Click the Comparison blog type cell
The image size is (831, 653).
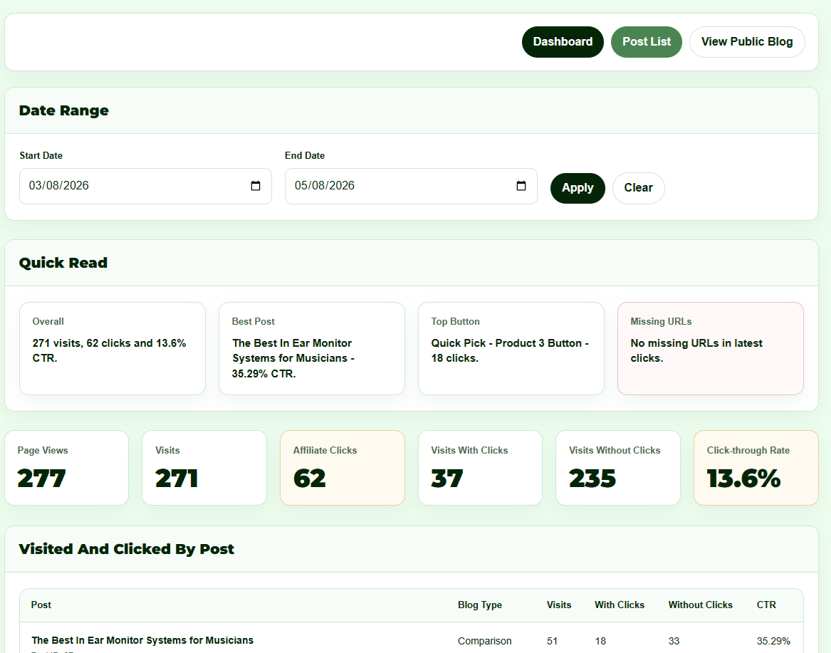point(484,641)
